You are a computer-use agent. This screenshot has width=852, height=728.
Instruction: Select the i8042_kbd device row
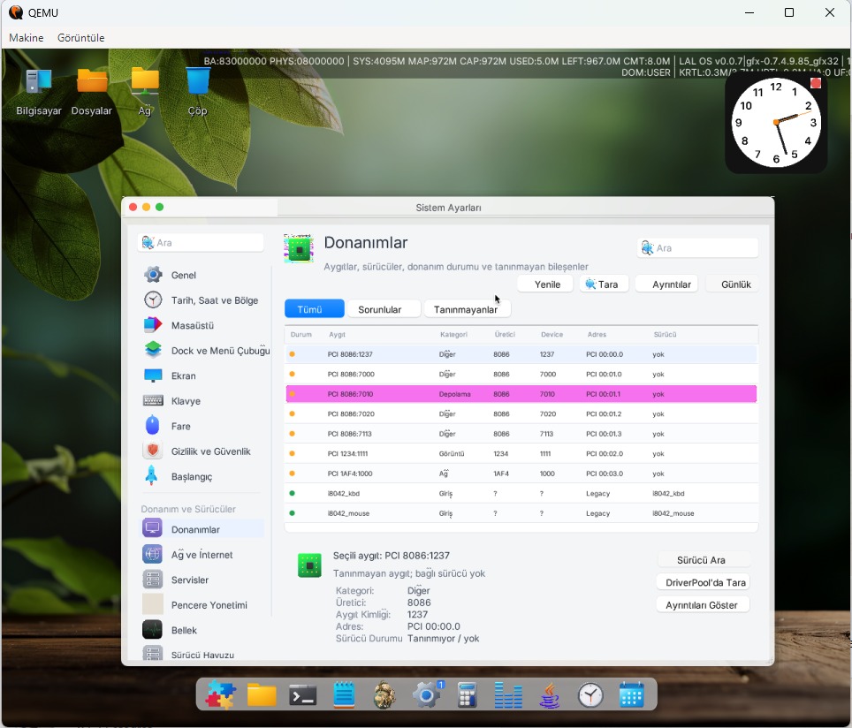[x=521, y=493]
